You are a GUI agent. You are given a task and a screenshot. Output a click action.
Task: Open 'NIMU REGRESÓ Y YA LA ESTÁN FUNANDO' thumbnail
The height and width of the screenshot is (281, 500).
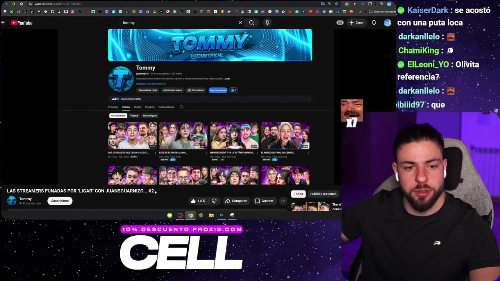pos(234,135)
